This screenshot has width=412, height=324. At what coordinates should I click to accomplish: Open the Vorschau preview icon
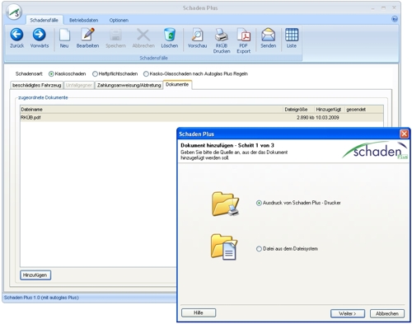pyautogui.click(x=197, y=35)
